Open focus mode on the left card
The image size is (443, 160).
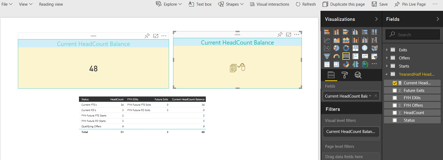point(156,36)
